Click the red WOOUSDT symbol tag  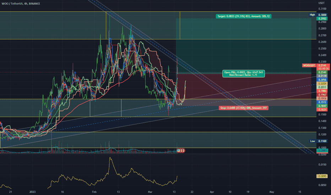pos(309,66)
